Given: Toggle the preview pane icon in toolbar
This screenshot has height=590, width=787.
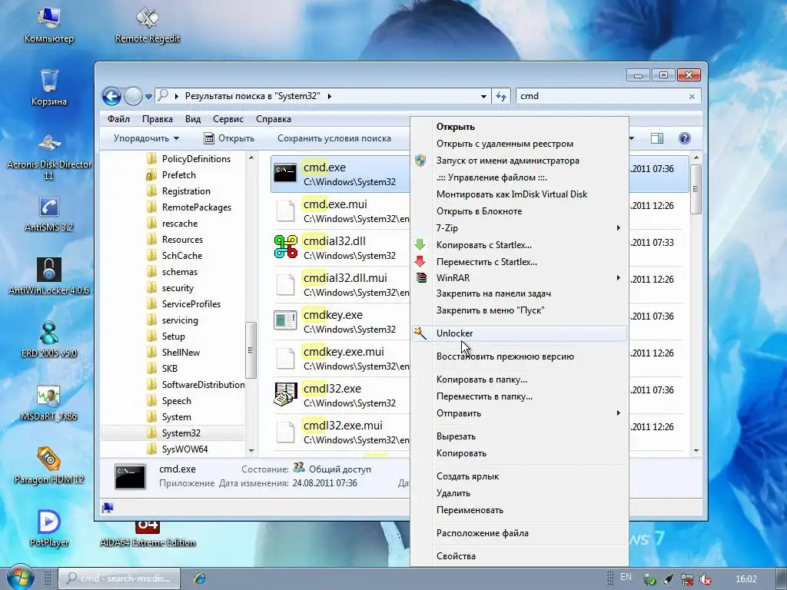Looking at the screenshot, I should tap(656, 138).
